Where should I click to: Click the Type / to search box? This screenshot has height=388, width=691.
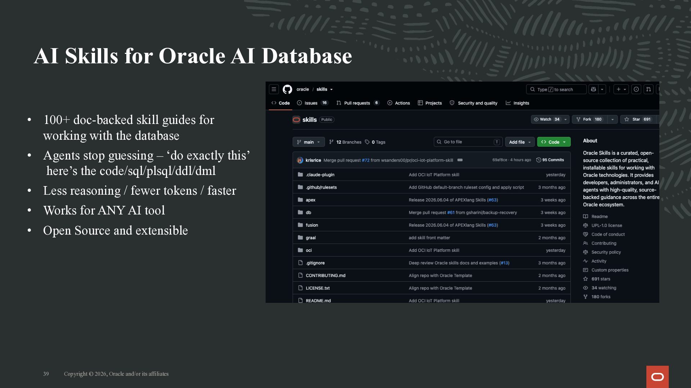tap(556, 89)
